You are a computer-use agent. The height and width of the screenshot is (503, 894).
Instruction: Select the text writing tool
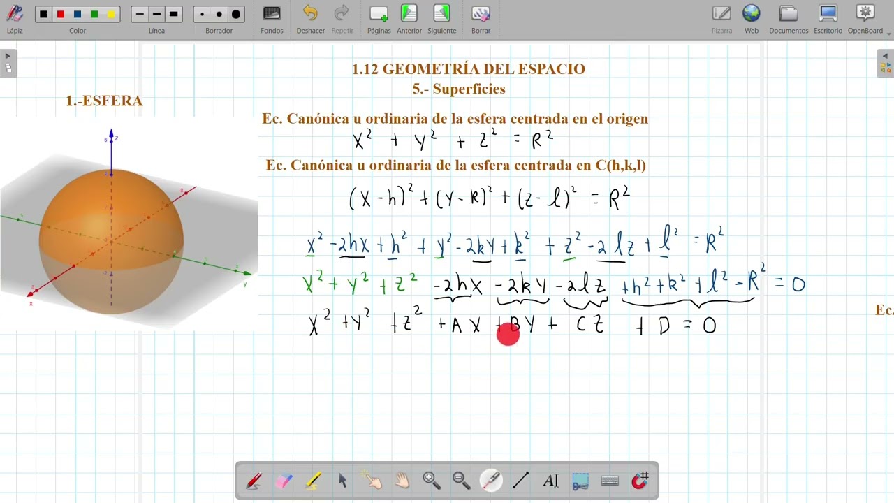(550, 481)
